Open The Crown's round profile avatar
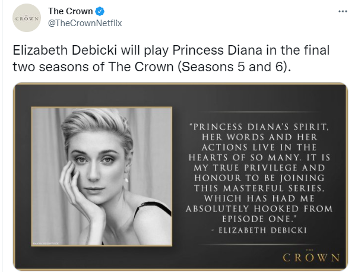The height and width of the screenshot is (272, 358). point(27,18)
